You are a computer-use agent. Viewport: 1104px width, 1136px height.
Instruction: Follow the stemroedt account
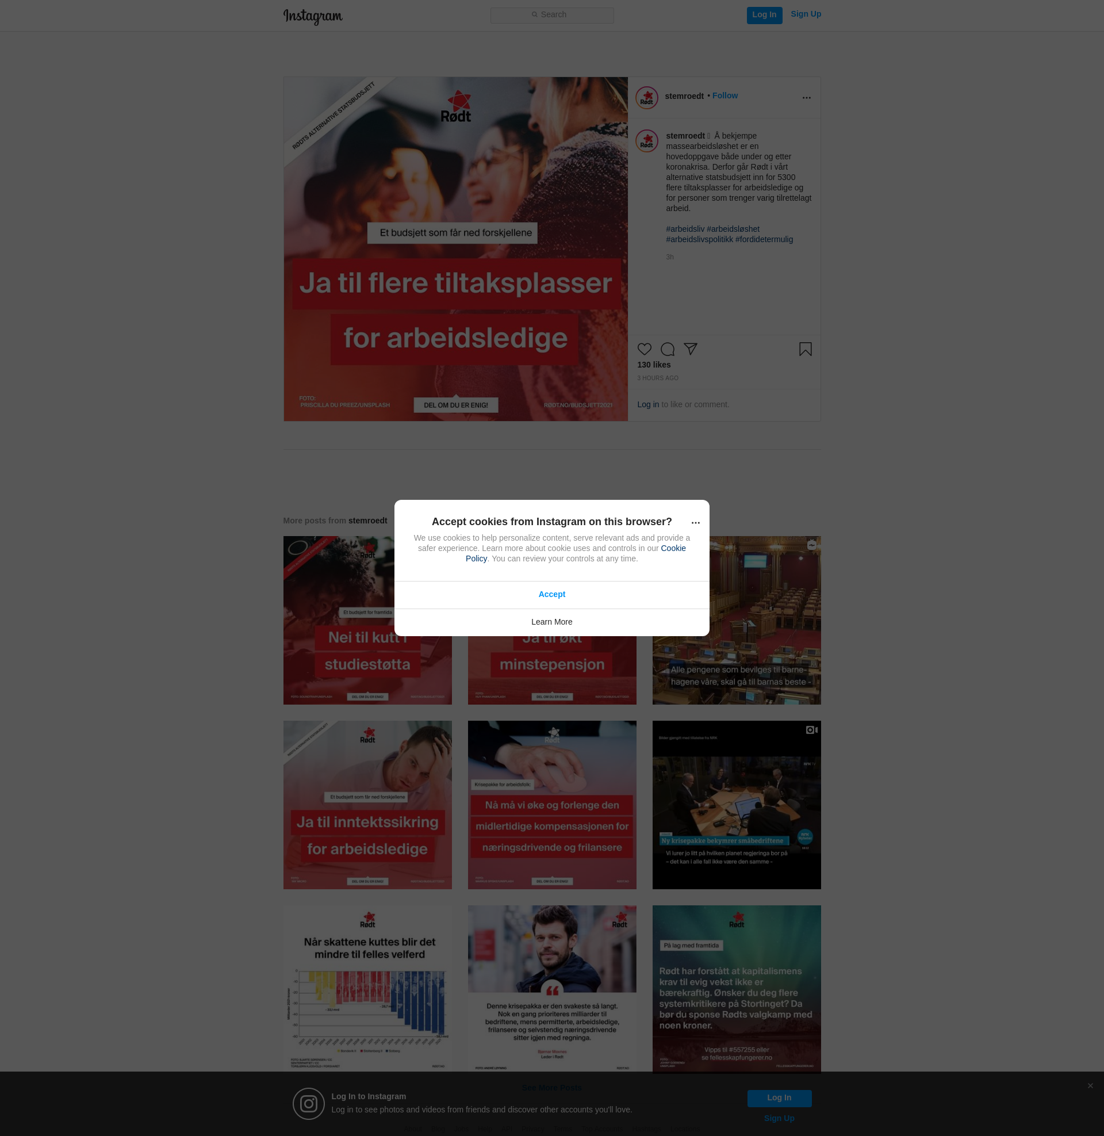click(x=725, y=95)
